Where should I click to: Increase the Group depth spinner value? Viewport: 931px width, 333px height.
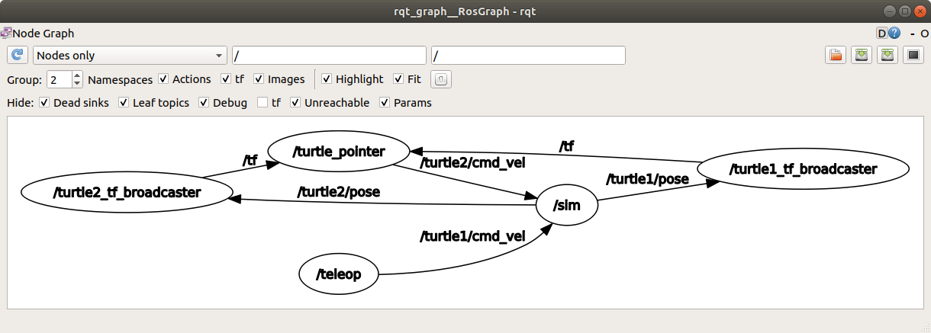77,75
